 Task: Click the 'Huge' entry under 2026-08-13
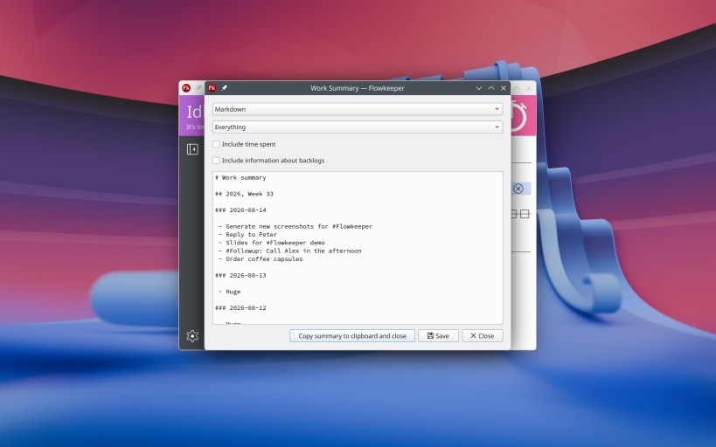pos(233,292)
